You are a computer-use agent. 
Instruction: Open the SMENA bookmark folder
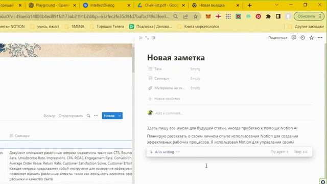pos(75,27)
